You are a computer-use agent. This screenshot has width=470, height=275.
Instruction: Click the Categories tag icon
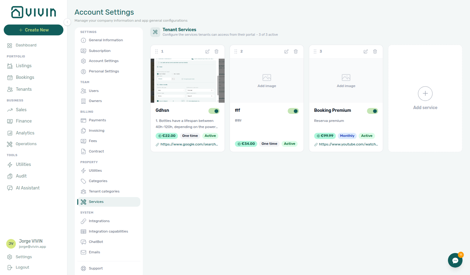83,181
